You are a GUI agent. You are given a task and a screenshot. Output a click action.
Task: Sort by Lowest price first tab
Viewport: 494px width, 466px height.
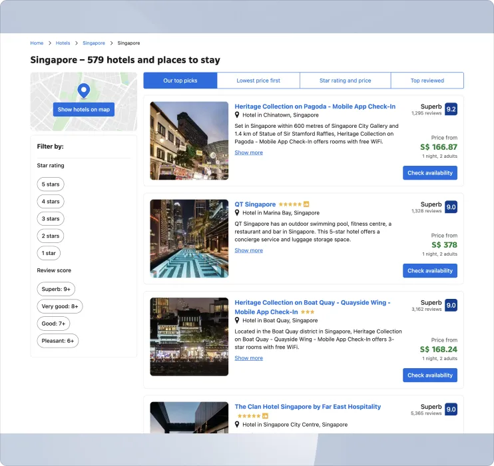[258, 81]
